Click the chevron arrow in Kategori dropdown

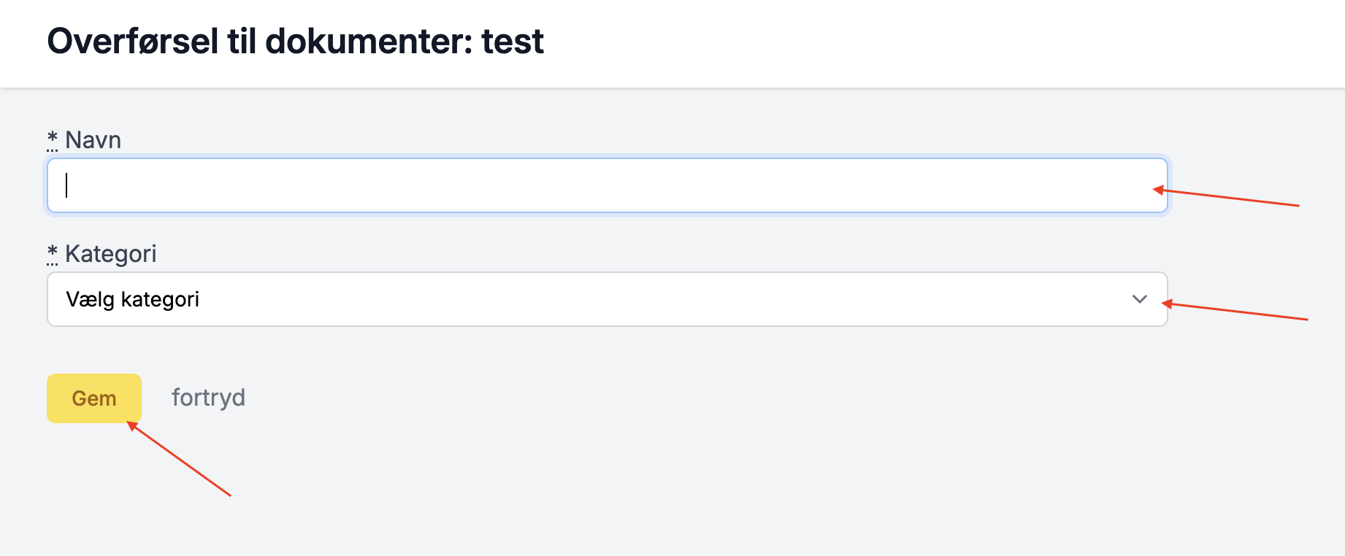[x=1139, y=299]
